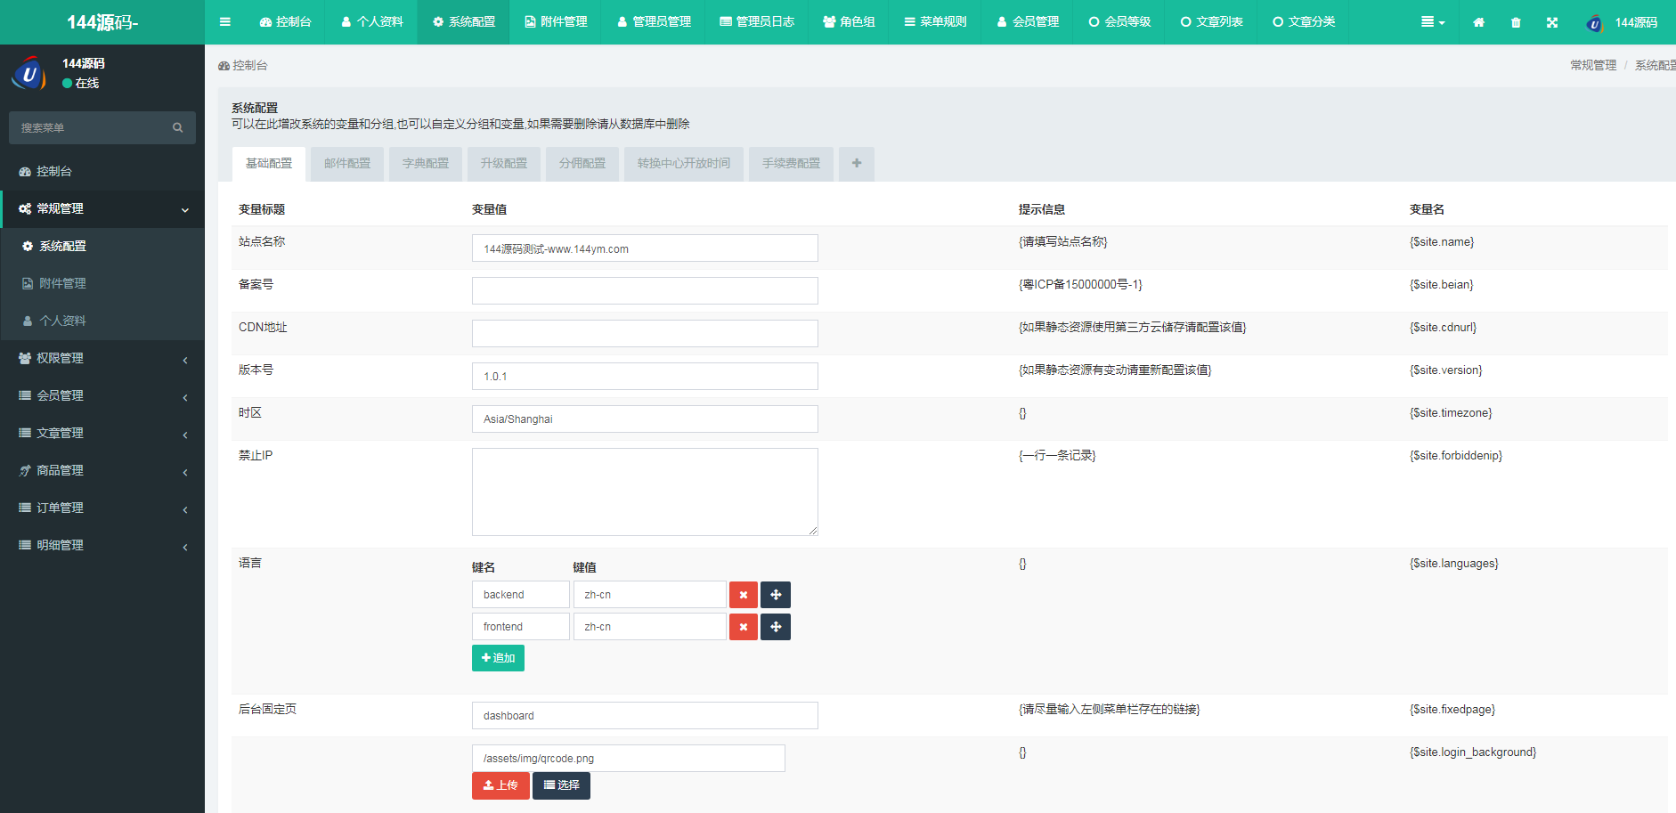Collapse the 常规管理 sidebar menu
1676x813 pixels.
click(x=102, y=209)
